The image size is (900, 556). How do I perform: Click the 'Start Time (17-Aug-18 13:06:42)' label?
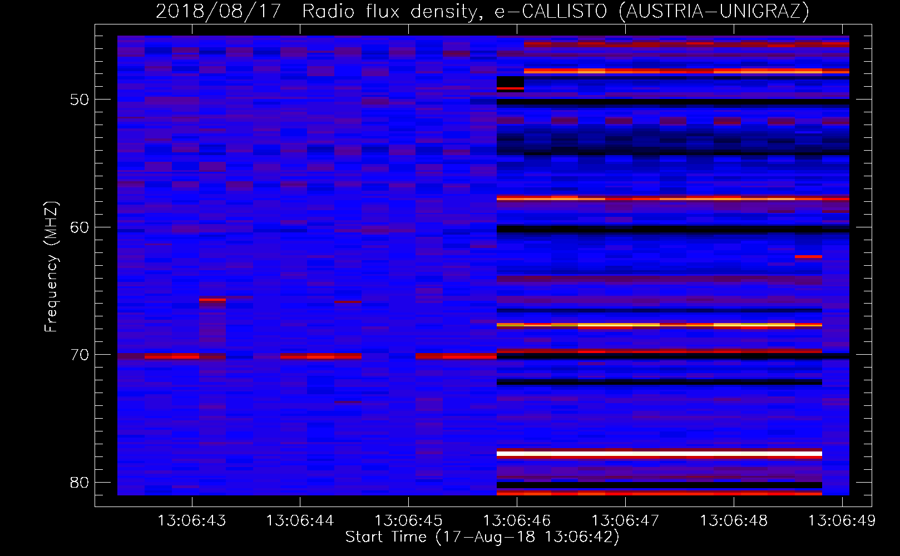click(x=482, y=537)
